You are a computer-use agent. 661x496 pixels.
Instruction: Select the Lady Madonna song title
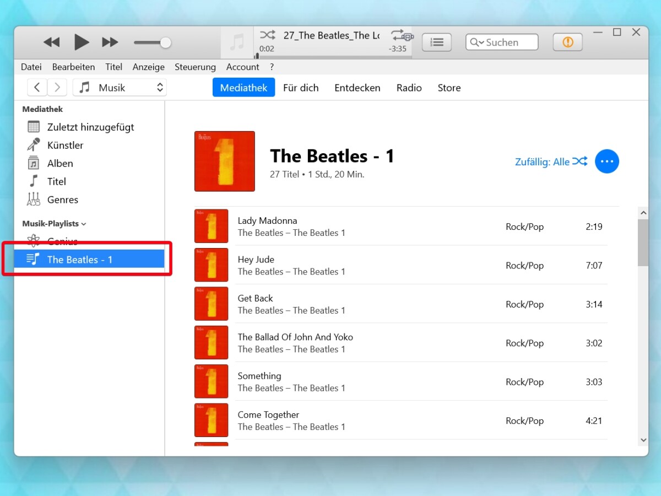pos(267,220)
